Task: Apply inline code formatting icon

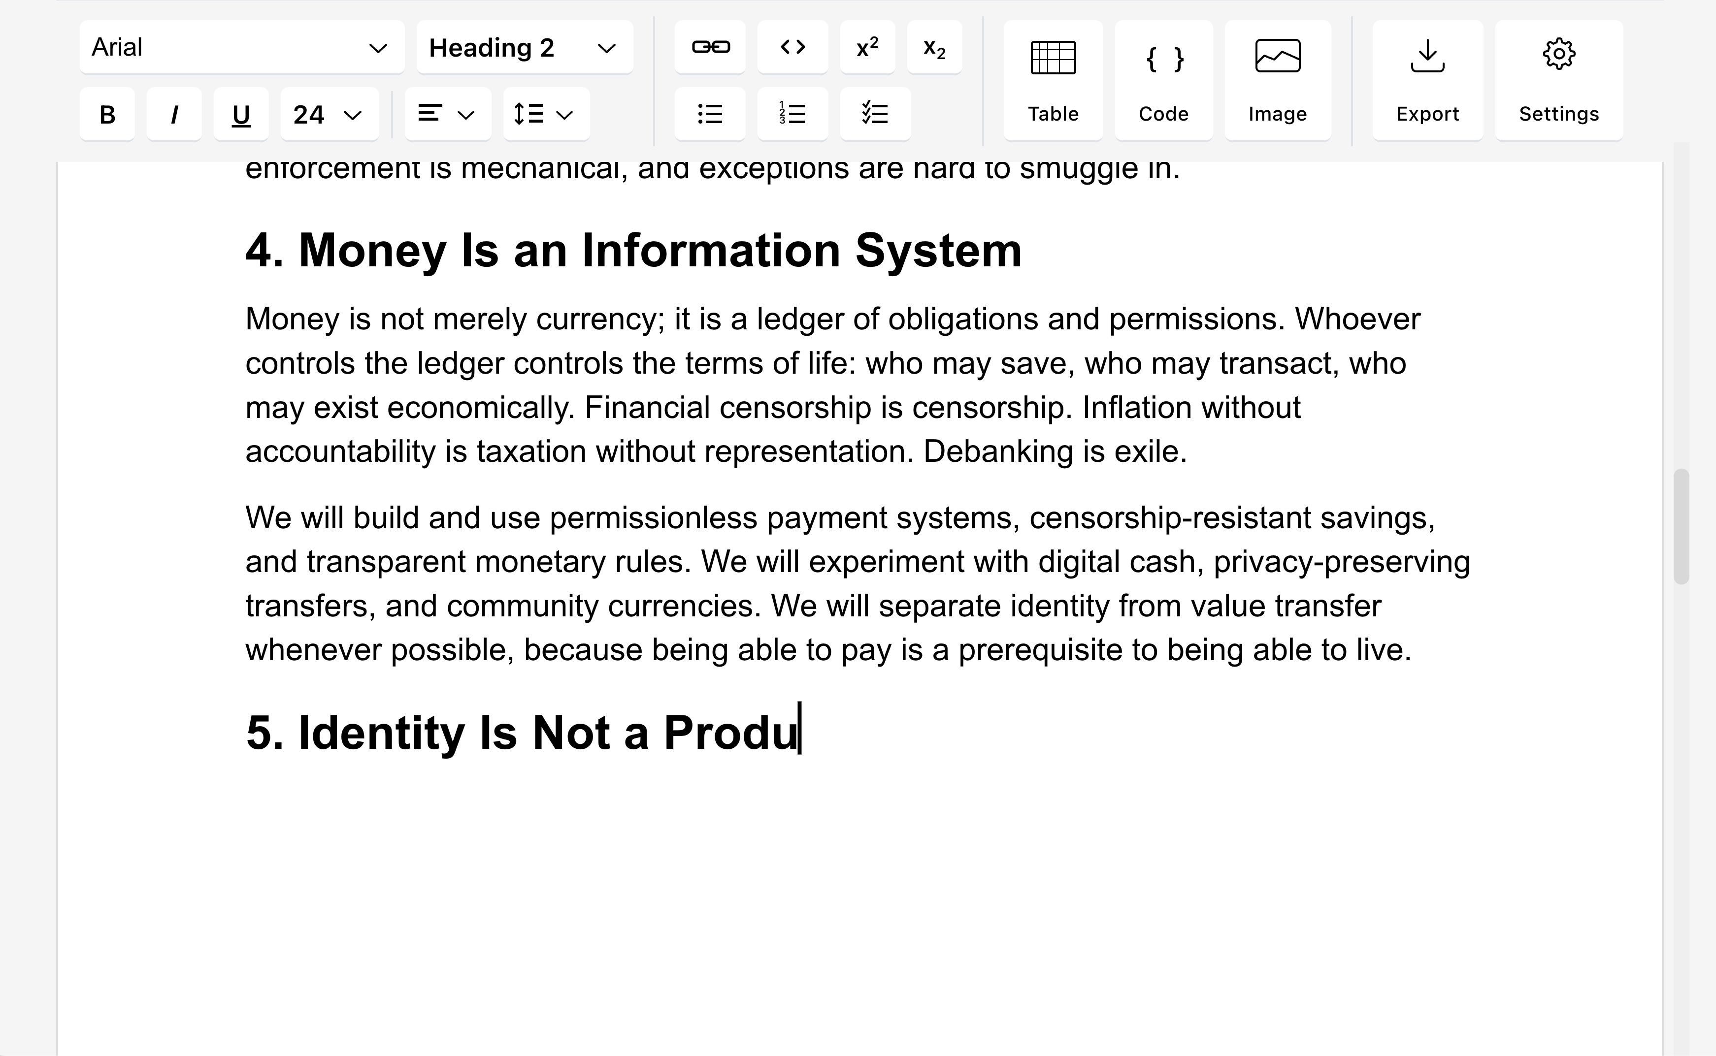Action: point(792,47)
